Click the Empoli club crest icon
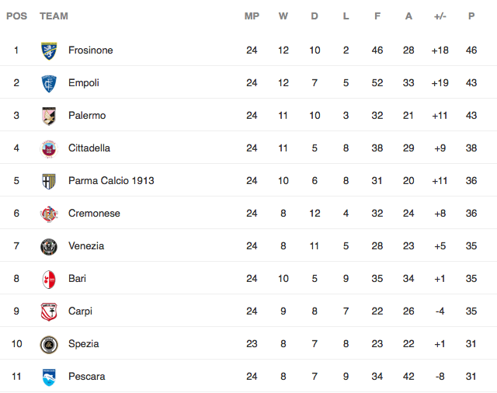The height and width of the screenshot is (393, 497). tap(49, 83)
